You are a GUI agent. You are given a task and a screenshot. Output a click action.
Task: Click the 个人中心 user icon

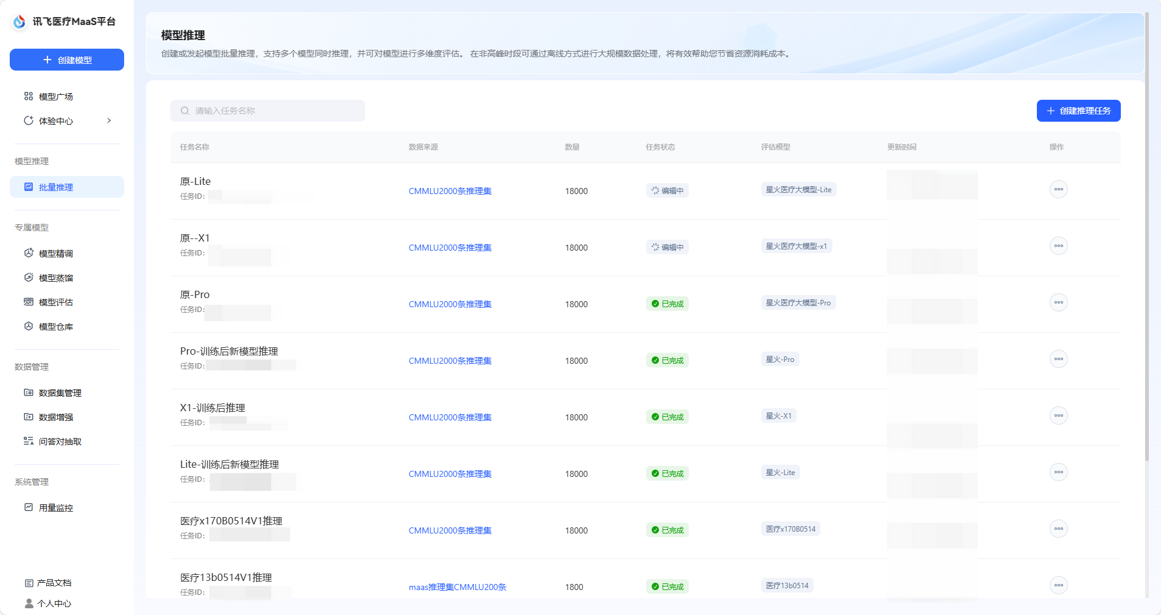coord(29,603)
